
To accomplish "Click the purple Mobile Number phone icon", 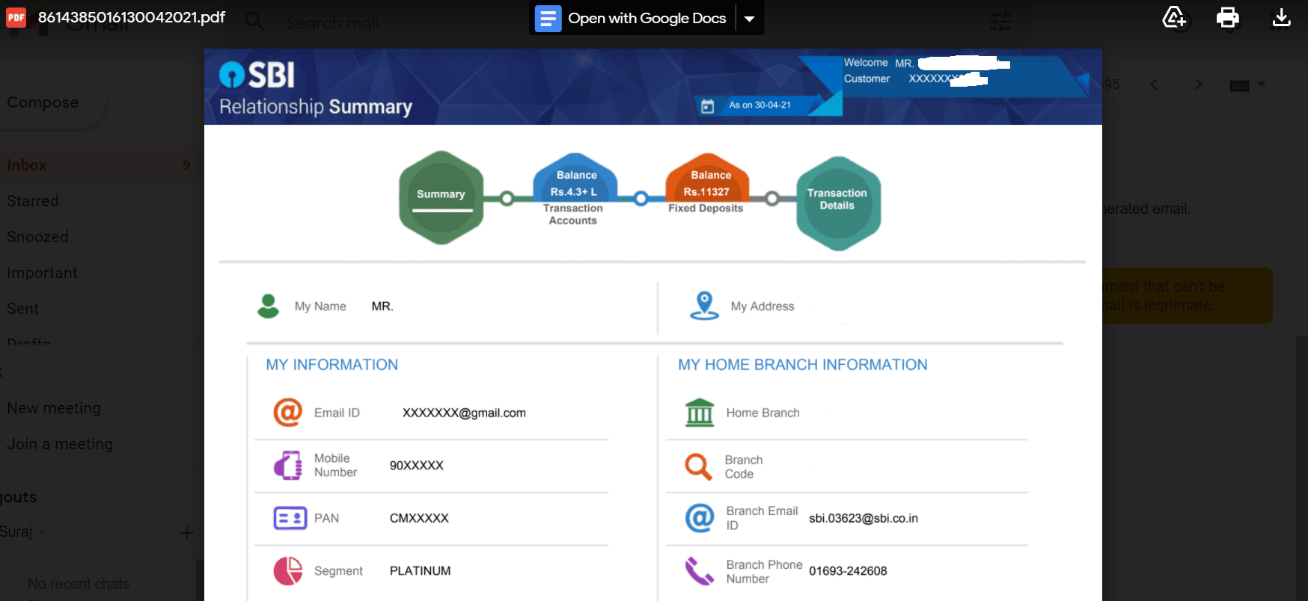I will point(288,465).
